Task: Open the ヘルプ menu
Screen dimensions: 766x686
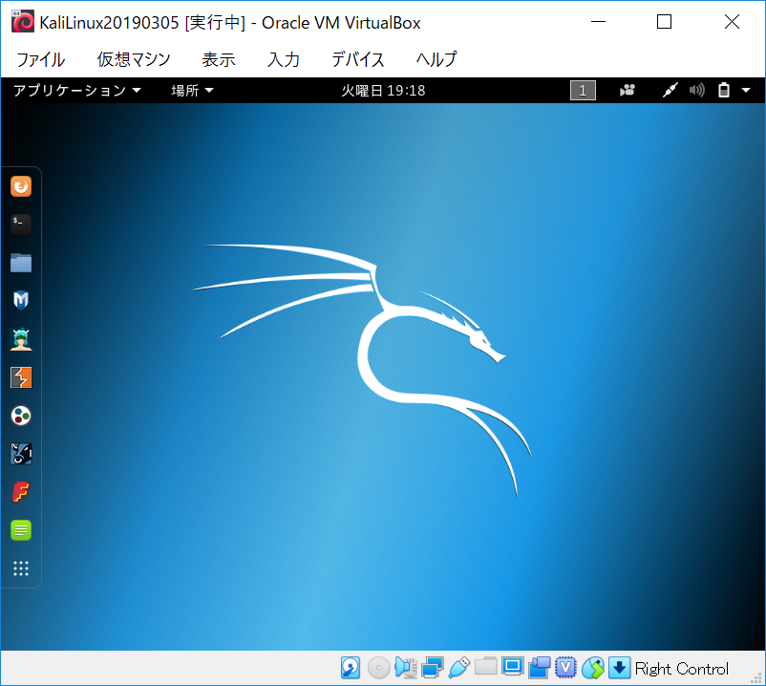Action: tap(436, 59)
